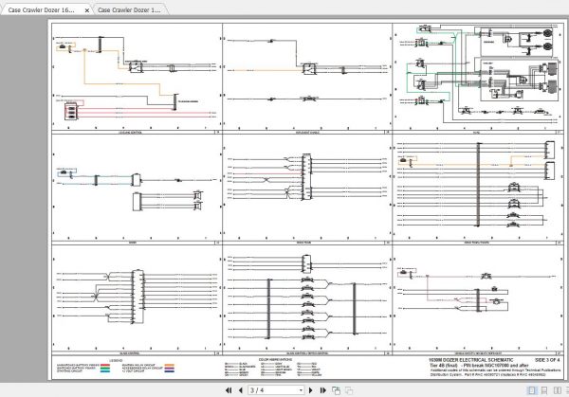Jump to the last page

(x=322, y=390)
